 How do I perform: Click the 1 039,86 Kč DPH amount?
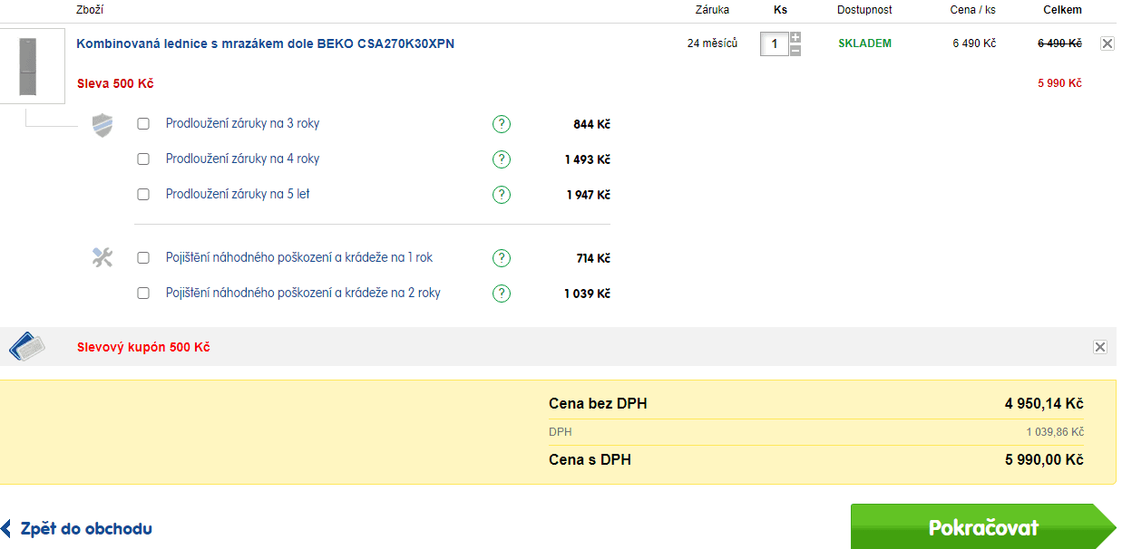(x=1055, y=432)
